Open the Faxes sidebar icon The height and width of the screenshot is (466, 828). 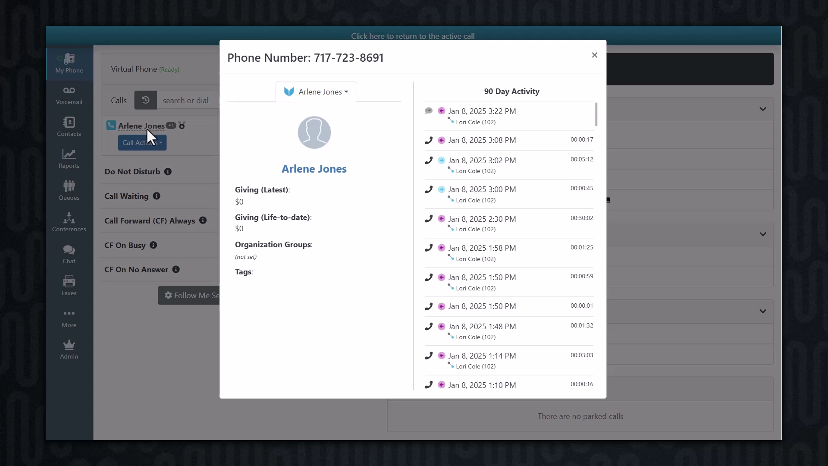click(x=69, y=286)
